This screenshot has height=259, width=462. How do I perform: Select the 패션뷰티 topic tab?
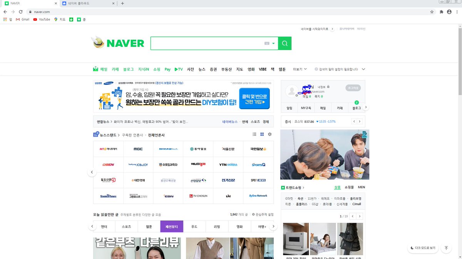point(172,227)
